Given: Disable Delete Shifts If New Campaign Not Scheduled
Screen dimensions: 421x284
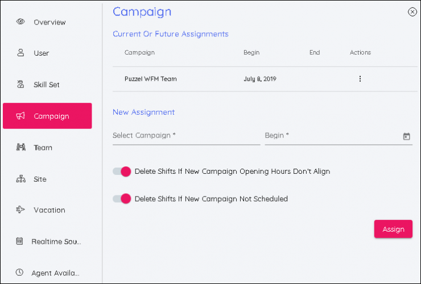Looking at the screenshot, I should (122, 199).
